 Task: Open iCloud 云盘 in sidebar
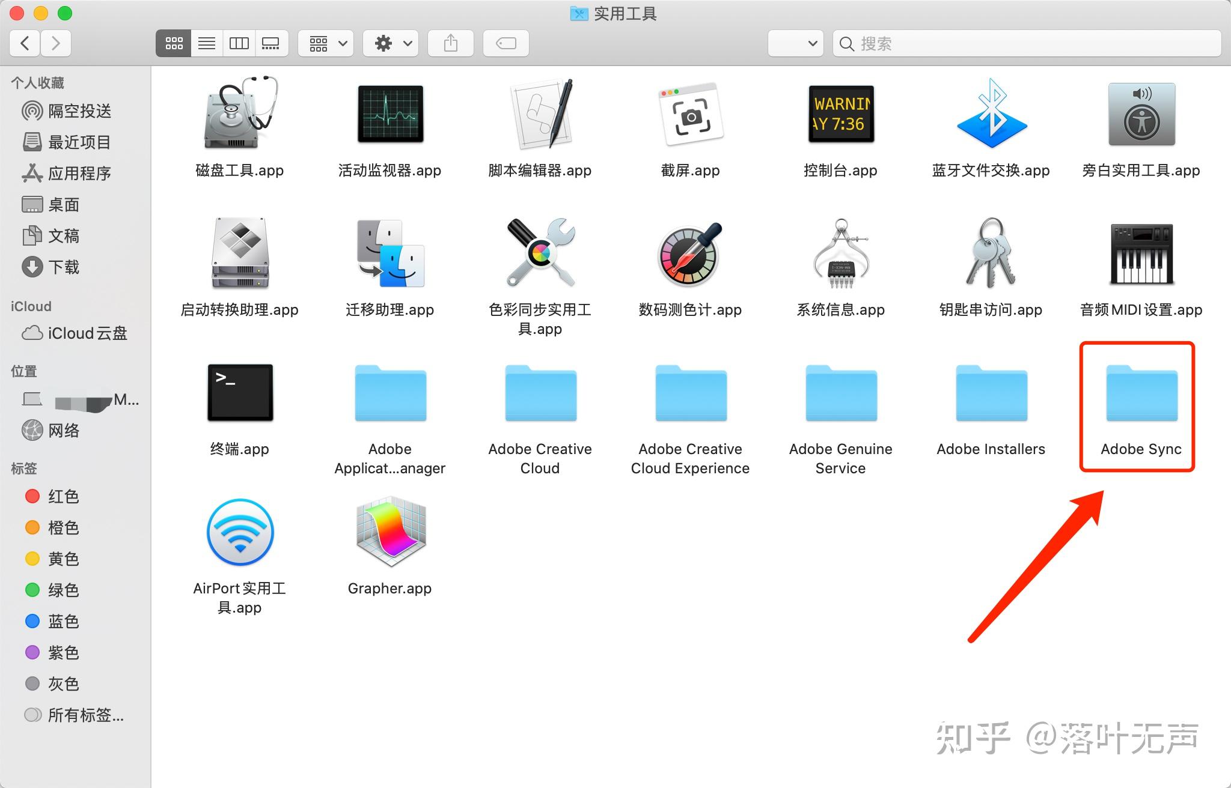click(x=75, y=333)
